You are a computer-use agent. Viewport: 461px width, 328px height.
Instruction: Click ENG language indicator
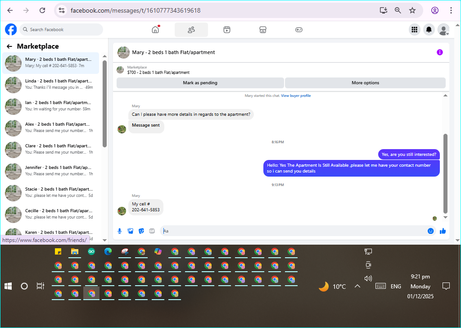[x=396, y=287]
